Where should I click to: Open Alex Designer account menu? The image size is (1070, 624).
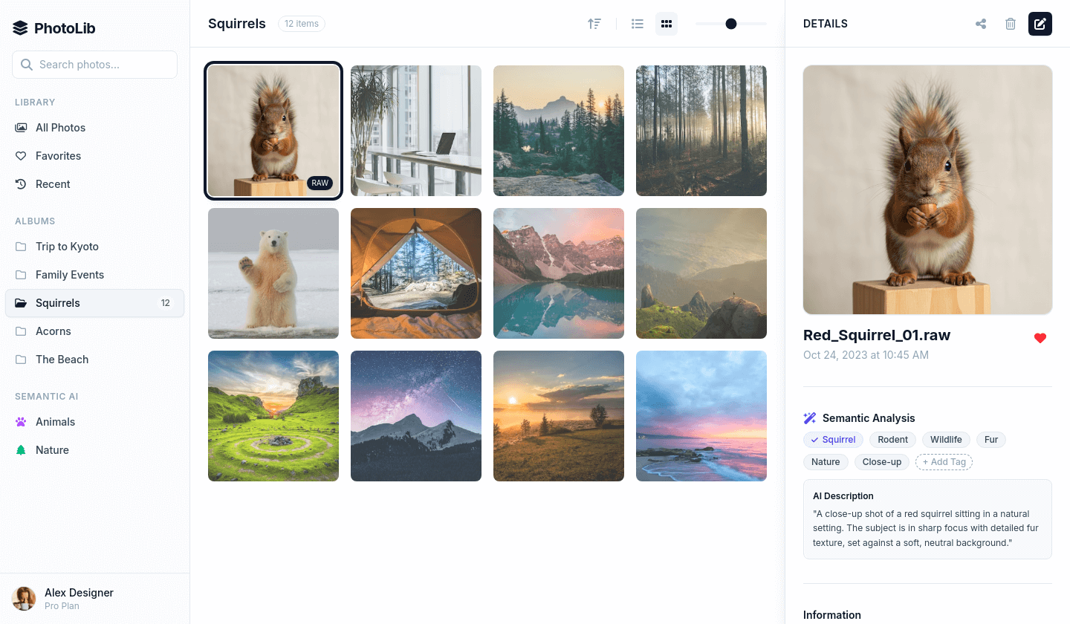point(79,598)
